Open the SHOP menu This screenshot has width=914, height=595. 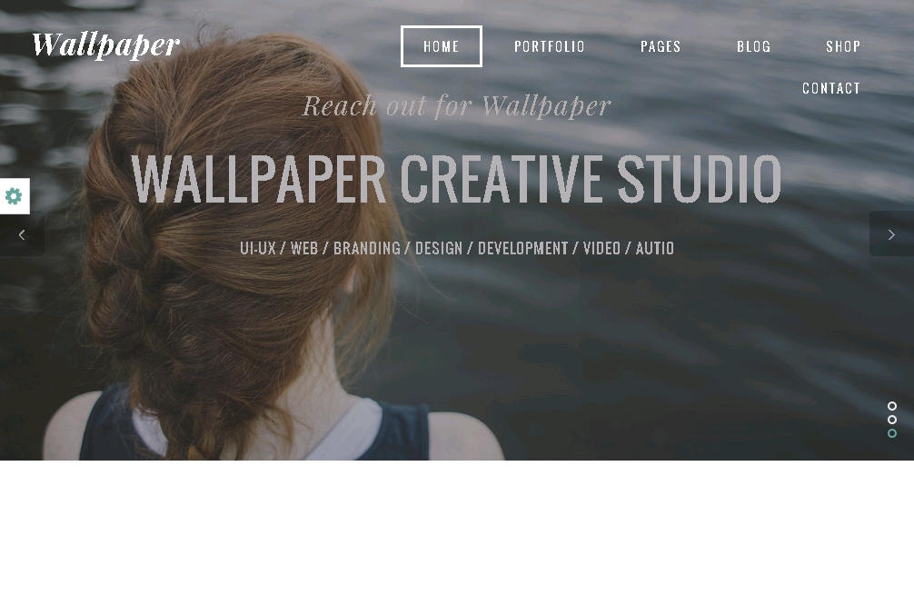pos(843,46)
